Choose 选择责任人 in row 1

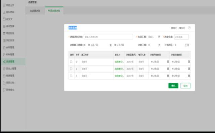[x=119, y=62]
